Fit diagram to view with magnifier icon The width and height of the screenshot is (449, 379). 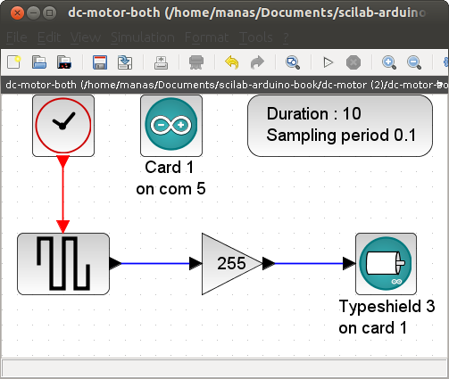click(x=293, y=62)
